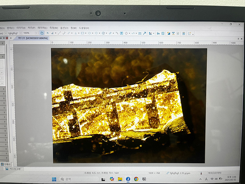Pick the straight line measurement tool
This screenshot has width=245, height=184.
tap(59, 33)
